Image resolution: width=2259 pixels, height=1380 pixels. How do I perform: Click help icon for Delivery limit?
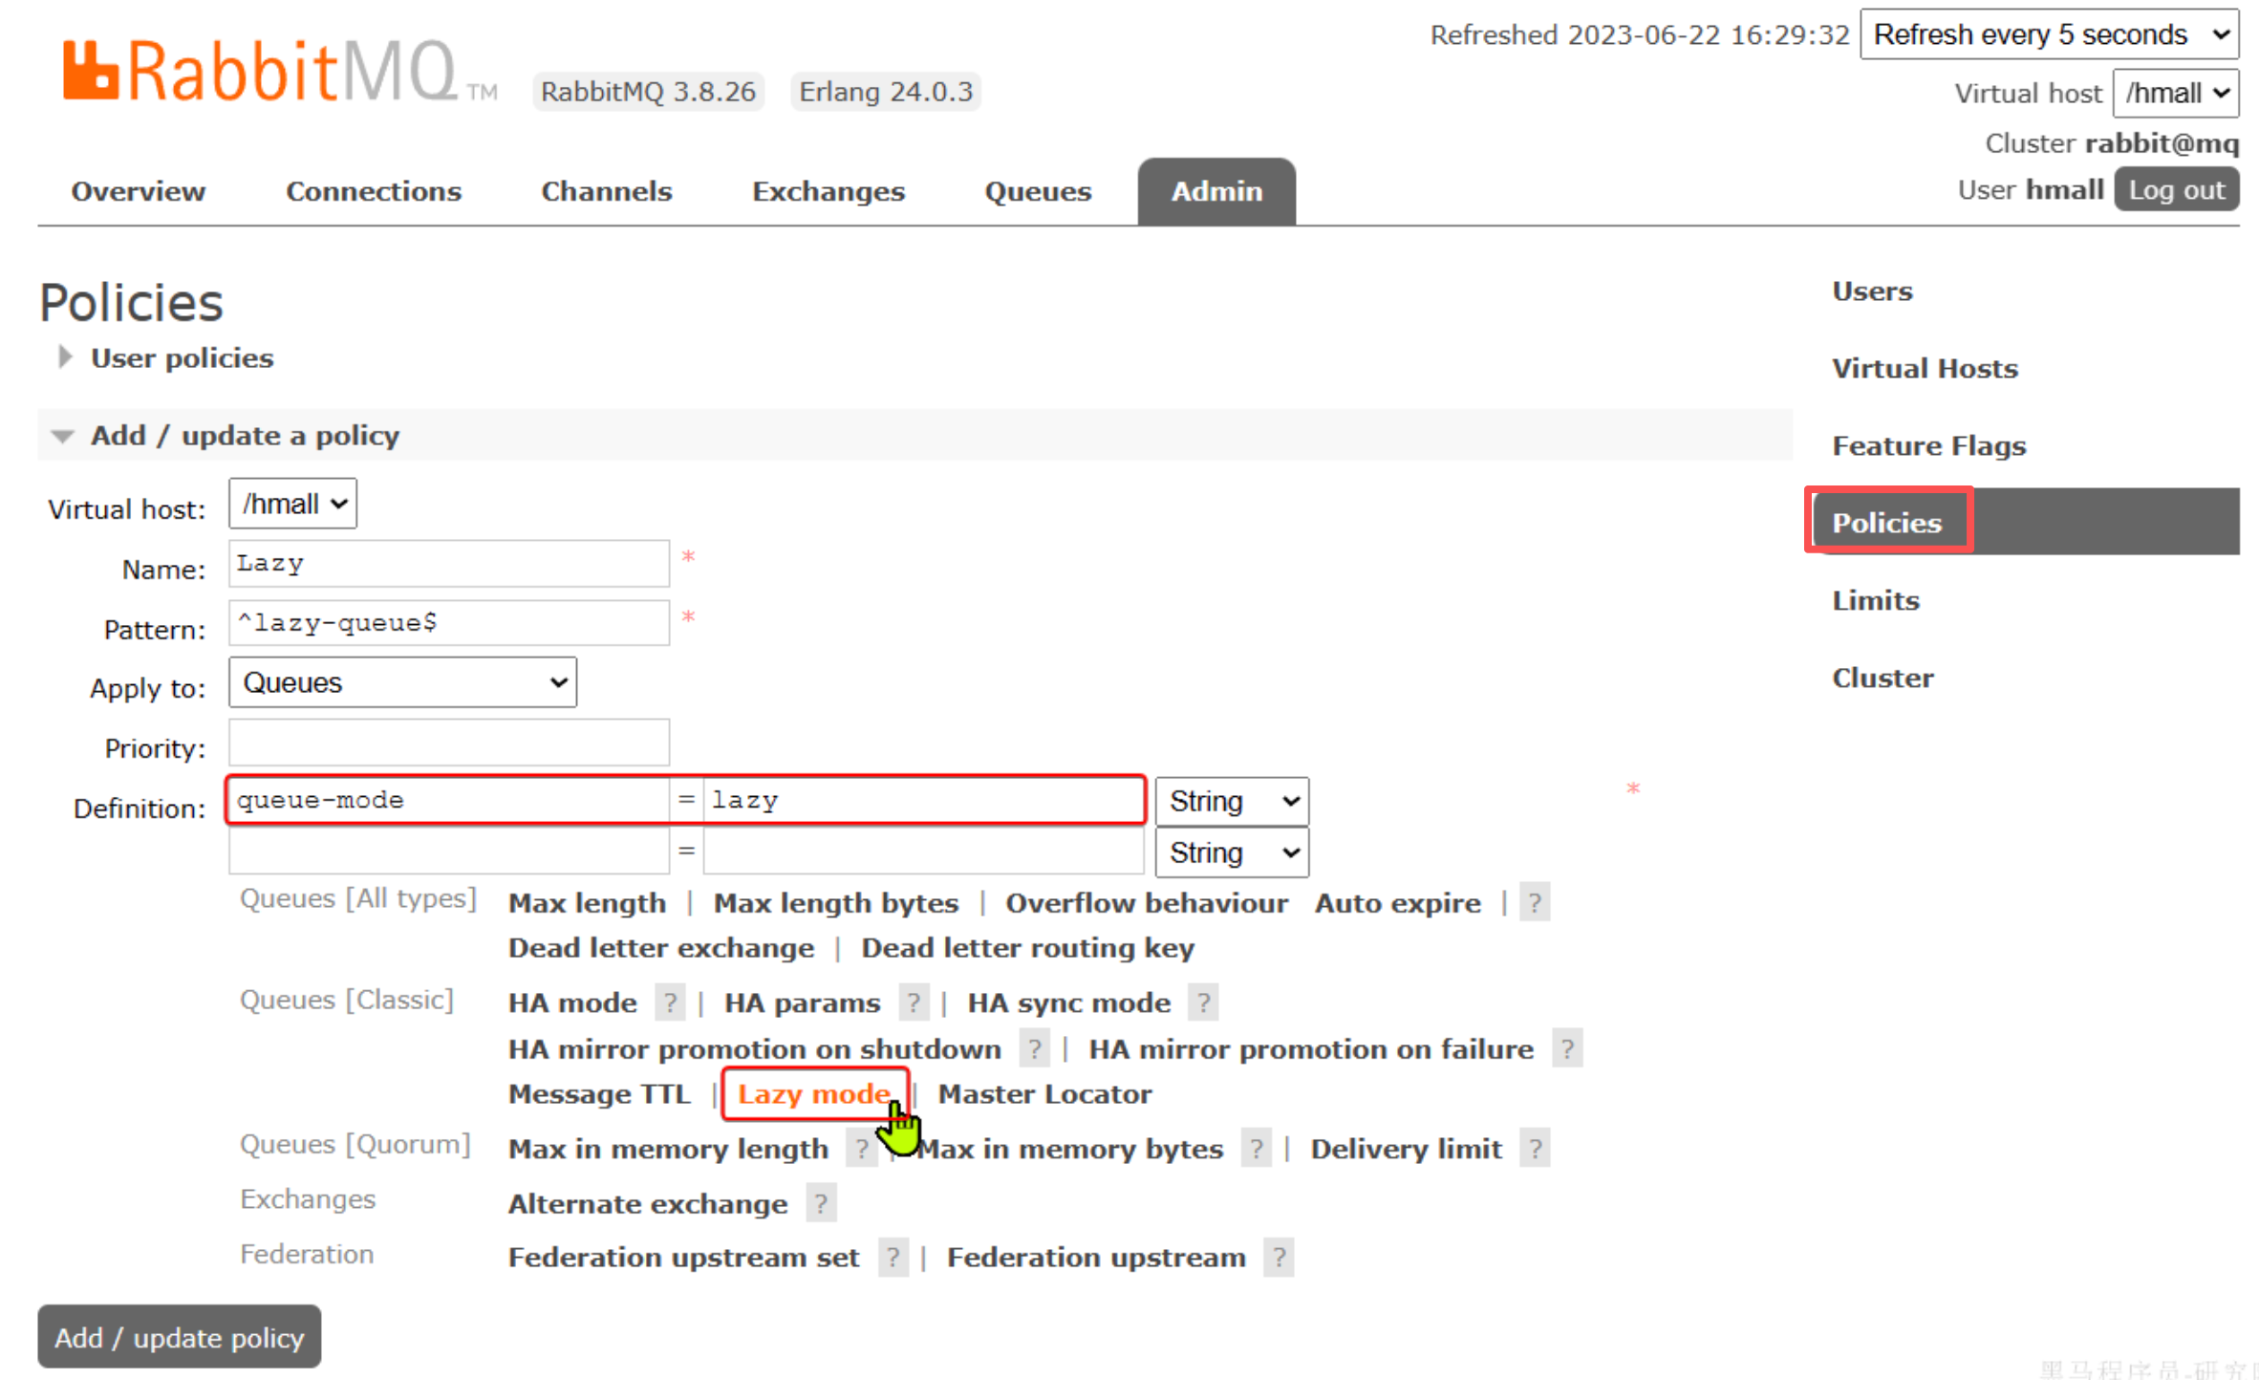tap(1535, 1149)
